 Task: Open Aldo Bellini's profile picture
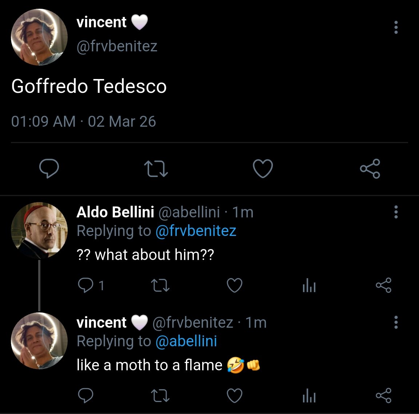39,230
